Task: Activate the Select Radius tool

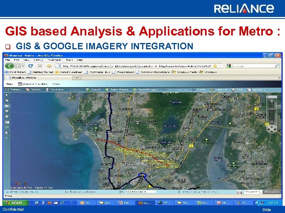Action: 117,90
